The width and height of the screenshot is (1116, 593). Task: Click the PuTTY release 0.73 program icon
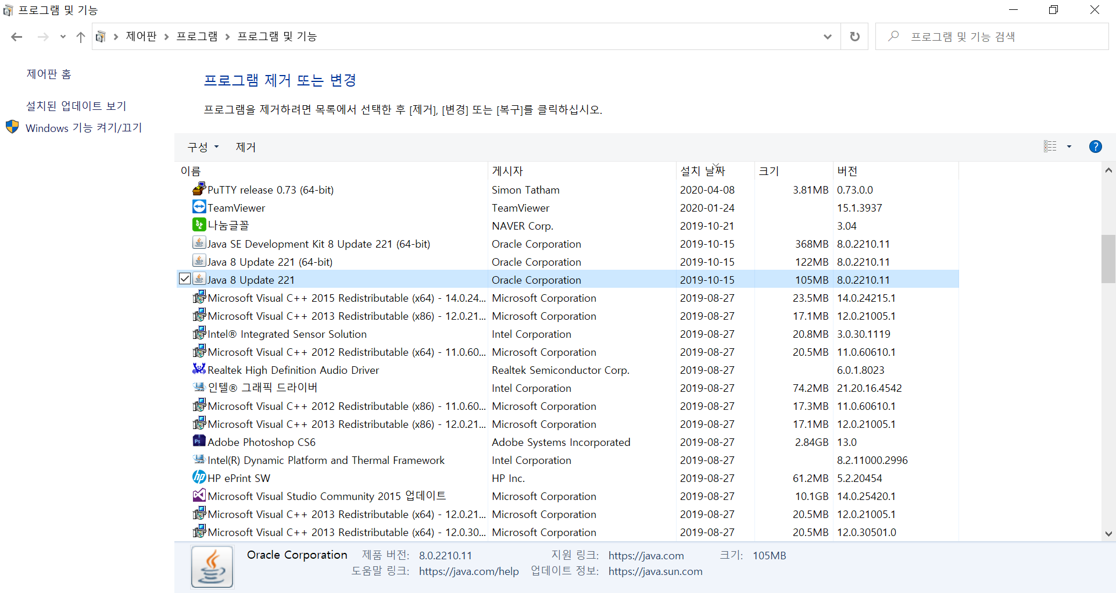tap(199, 189)
